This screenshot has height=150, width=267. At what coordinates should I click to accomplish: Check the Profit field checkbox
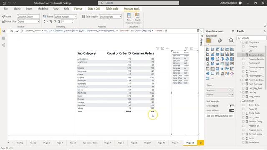point(244,138)
